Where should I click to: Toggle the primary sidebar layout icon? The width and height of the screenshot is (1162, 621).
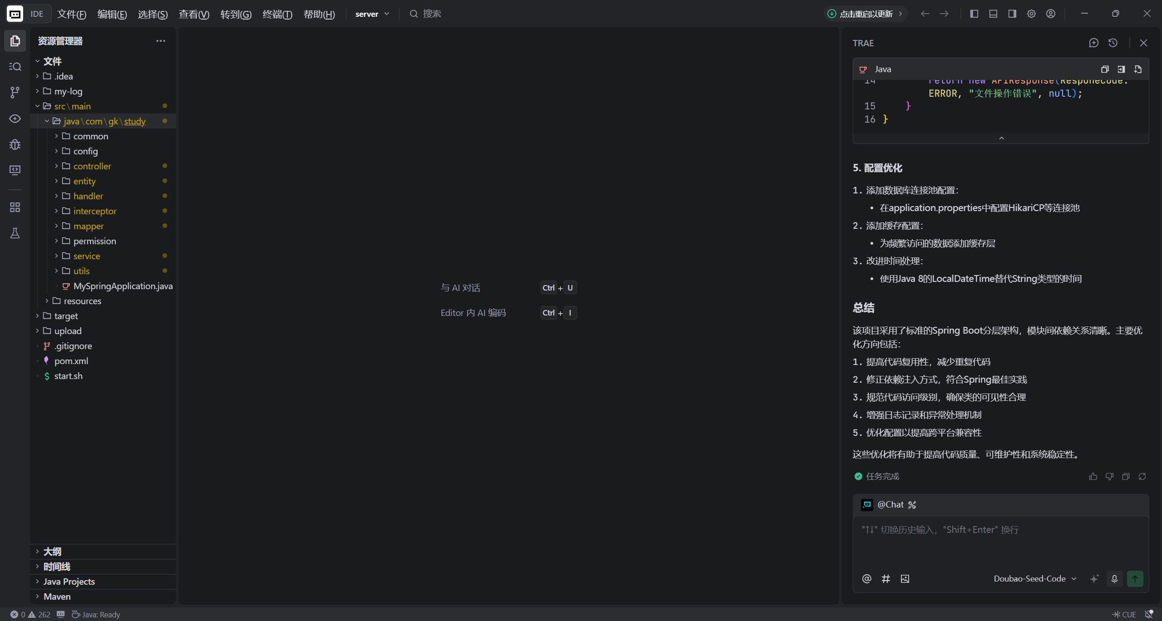click(974, 14)
